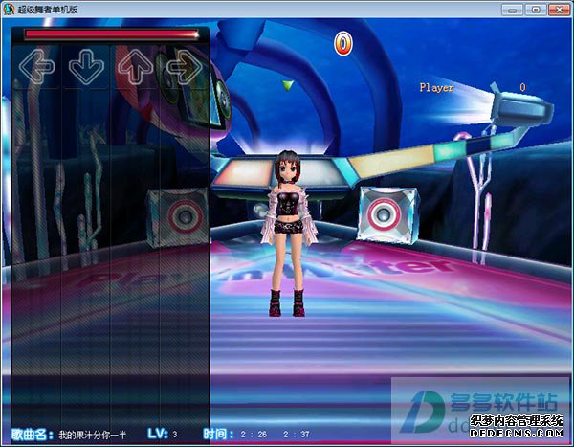Click the combo counter 0 badge

pyautogui.click(x=343, y=44)
